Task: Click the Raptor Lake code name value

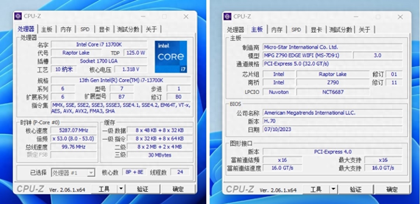Action: pos(76,53)
